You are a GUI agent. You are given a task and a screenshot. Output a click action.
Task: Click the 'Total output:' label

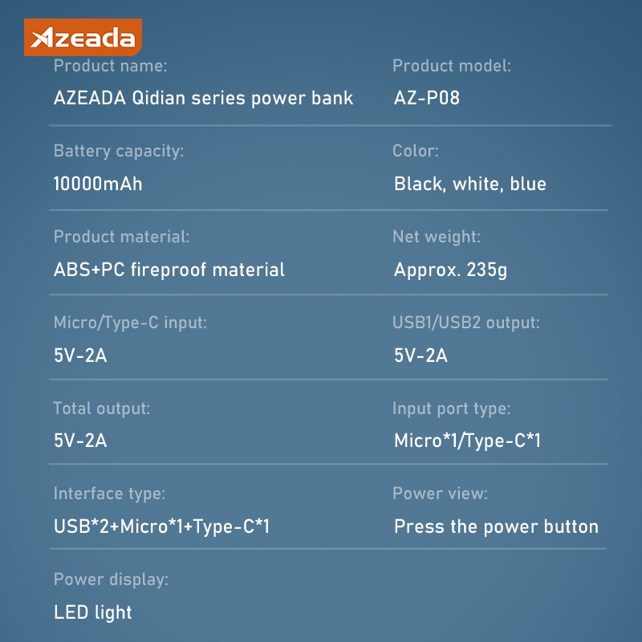pyautogui.click(x=101, y=408)
